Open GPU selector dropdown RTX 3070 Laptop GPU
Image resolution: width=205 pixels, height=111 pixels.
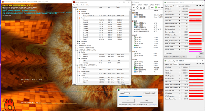[176, 57]
